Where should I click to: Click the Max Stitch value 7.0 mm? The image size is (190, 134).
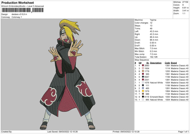153,48
